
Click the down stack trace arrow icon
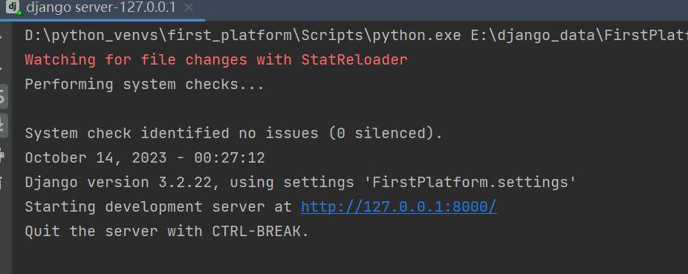[1, 67]
